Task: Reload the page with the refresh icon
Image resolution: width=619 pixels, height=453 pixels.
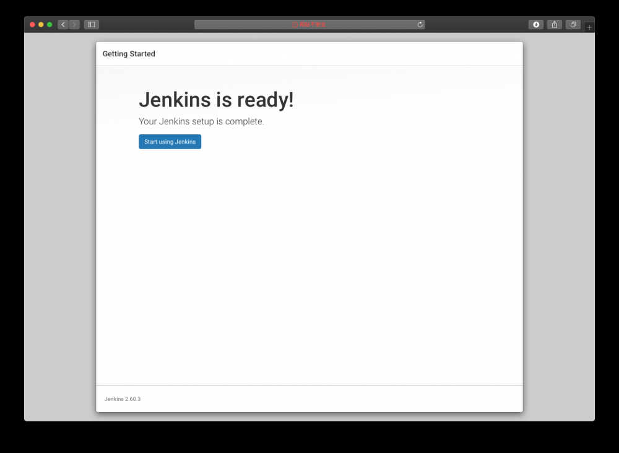Action: tap(420, 25)
